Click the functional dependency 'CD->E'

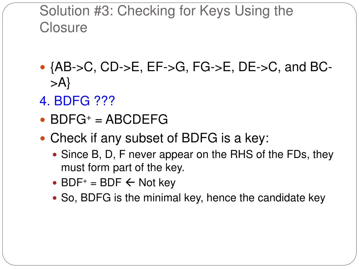120,67
